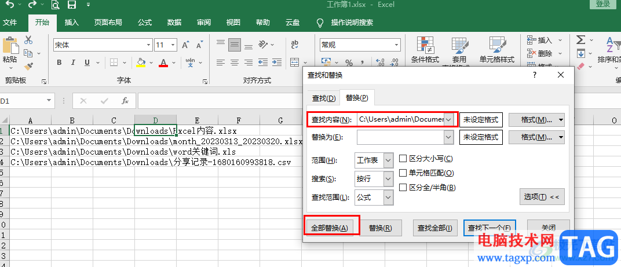
Task: Click the 登录 sign-in button
Action: tap(603, 4)
